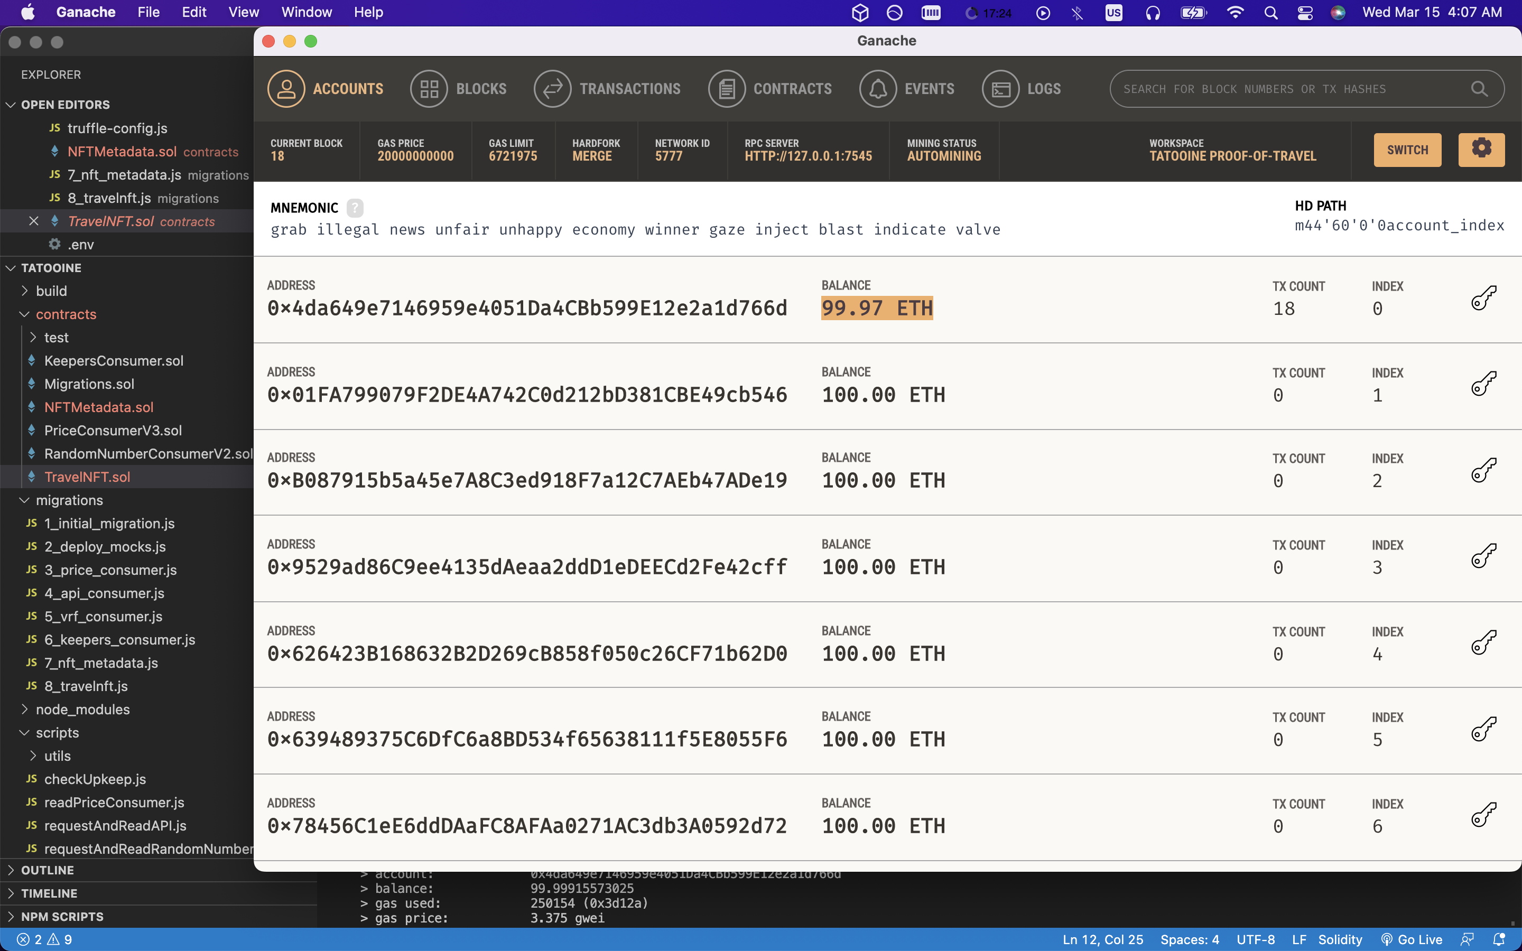The width and height of the screenshot is (1522, 951).
Task: Open the notifications bell in status bar
Action: pyautogui.click(x=1499, y=939)
